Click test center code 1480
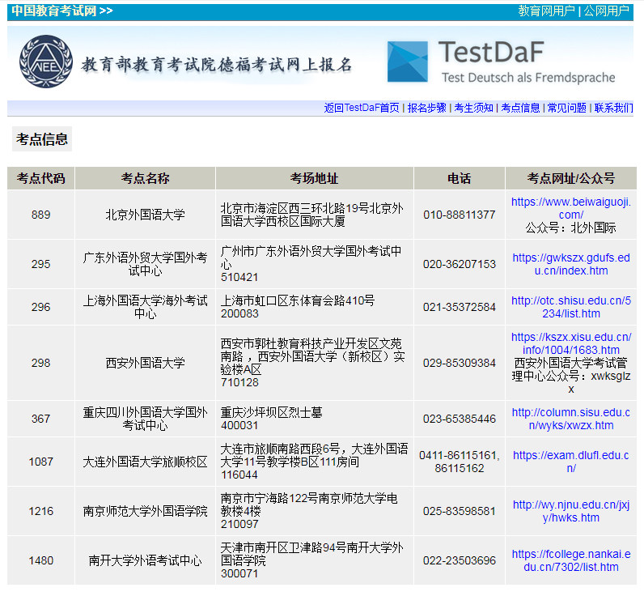This screenshot has height=596, width=644. click(40, 560)
